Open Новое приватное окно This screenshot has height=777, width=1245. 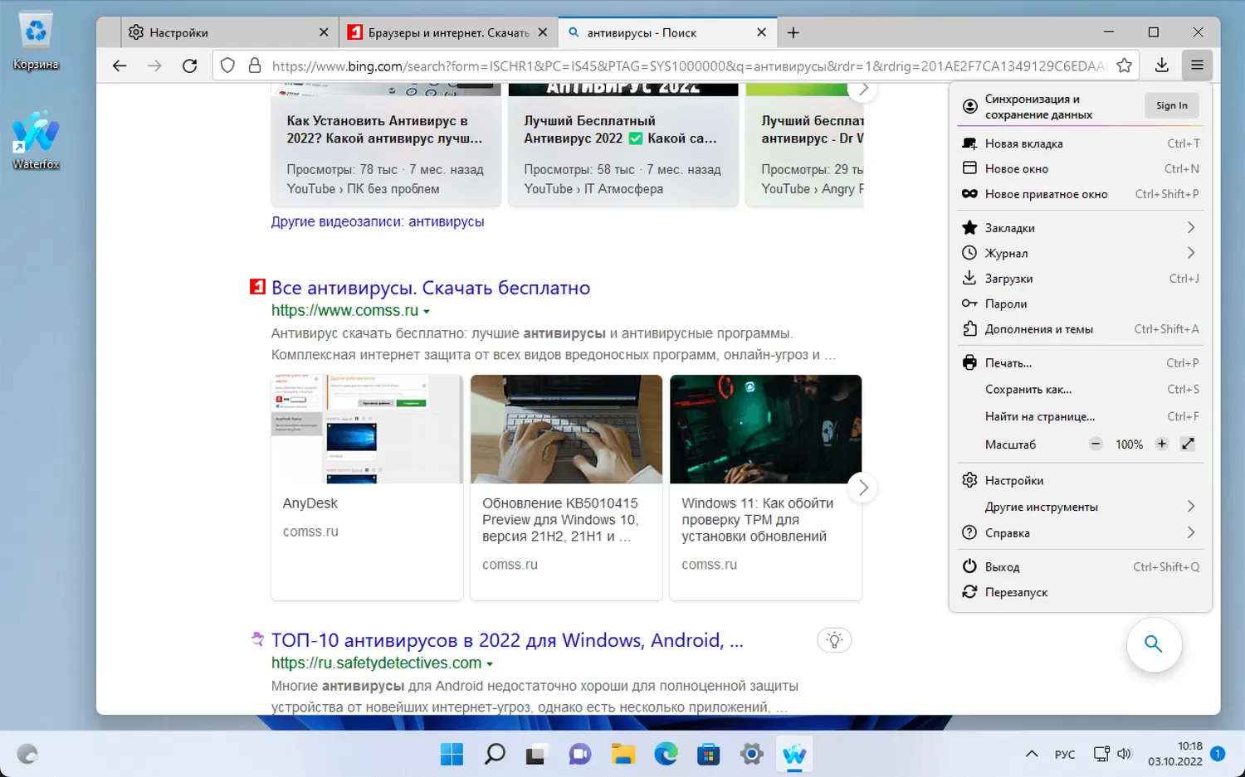coord(1081,194)
